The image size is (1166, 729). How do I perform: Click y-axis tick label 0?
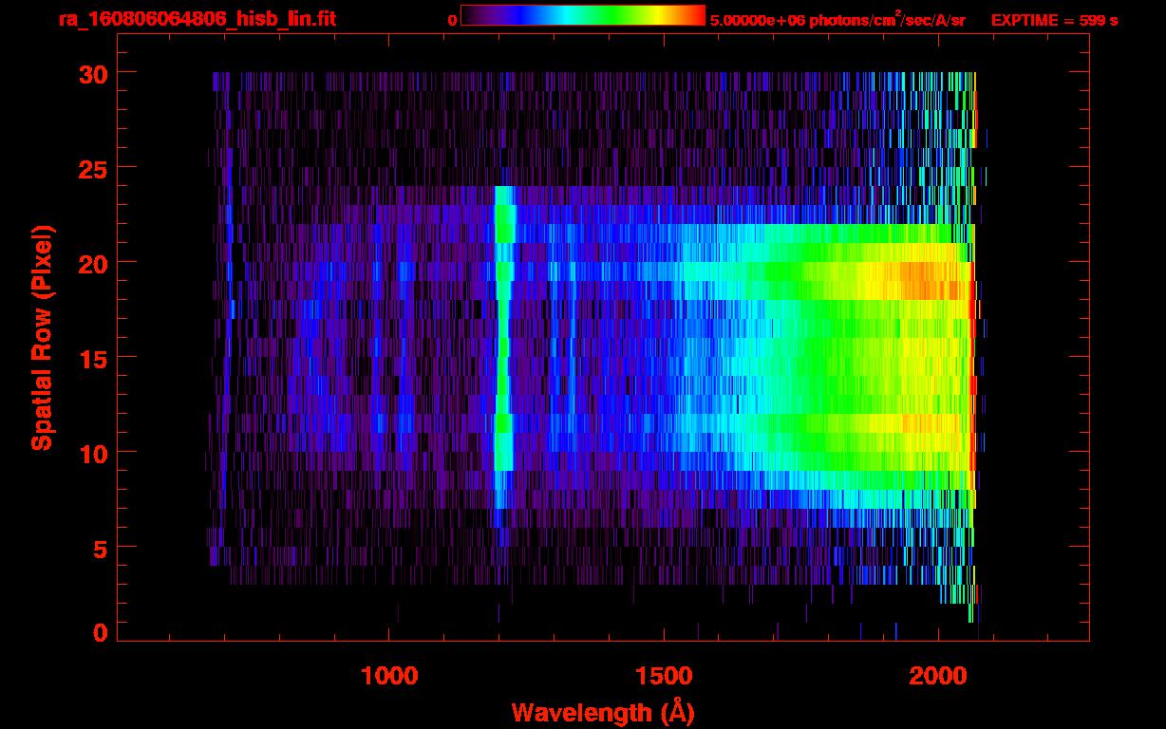click(99, 632)
